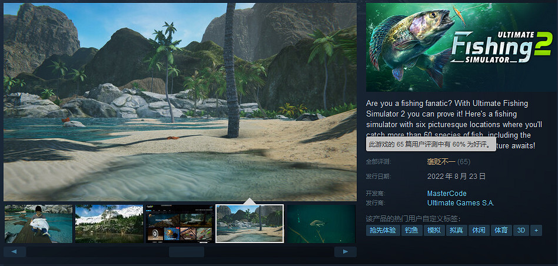Click the 开发商 label
The height and width of the screenshot is (266, 558).
(x=376, y=194)
